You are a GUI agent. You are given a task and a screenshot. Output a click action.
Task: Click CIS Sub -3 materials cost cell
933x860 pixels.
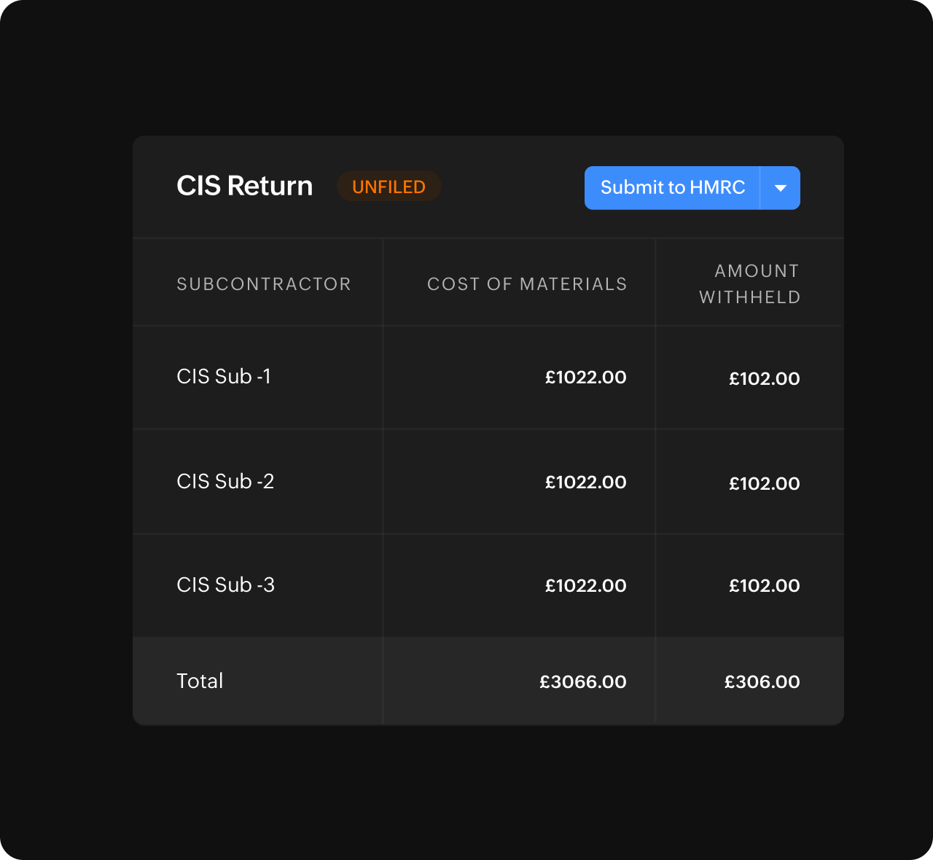[586, 585]
